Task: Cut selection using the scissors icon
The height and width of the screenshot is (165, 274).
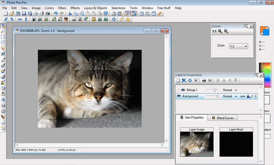Action: [70, 13]
